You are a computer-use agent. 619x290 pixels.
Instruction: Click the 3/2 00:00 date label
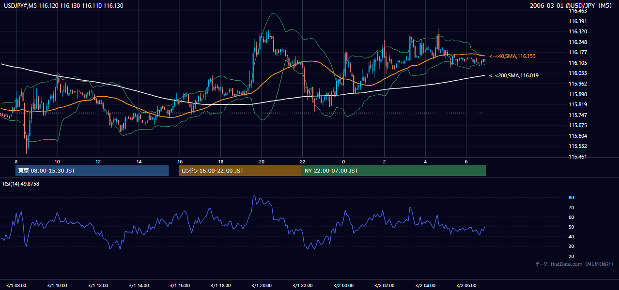click(343, 285)
